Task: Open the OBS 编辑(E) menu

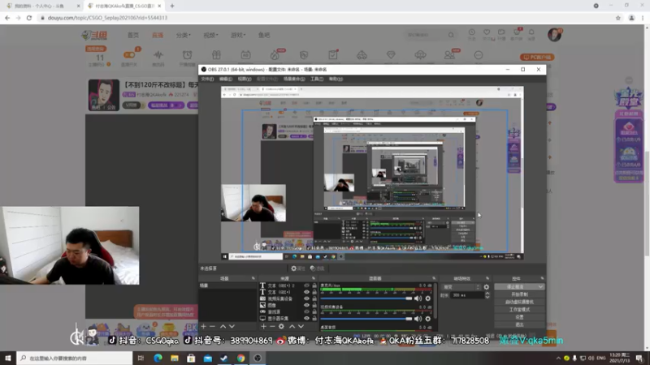Action: coord(226,79)
